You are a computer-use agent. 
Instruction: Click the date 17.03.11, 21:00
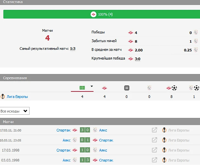11,130
